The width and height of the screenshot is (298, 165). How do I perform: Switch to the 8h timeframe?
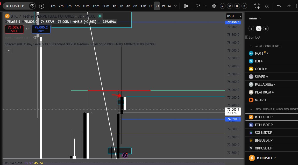pos(135,6)
